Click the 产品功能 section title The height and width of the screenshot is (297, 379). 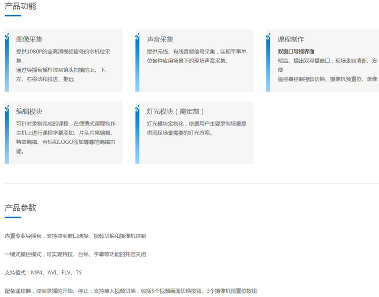21,6
